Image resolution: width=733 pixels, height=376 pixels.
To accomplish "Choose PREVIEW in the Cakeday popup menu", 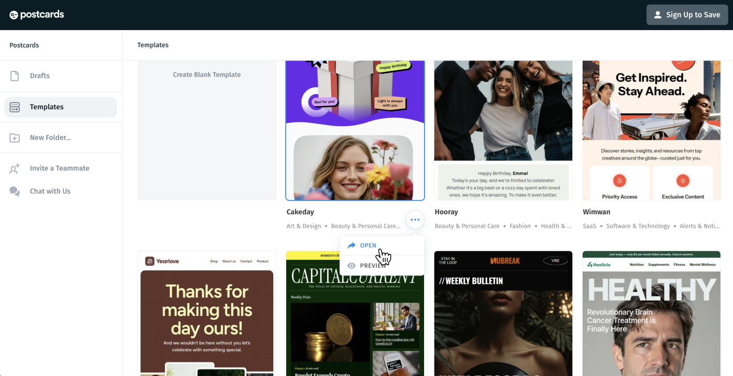I will tap(382, 266).
